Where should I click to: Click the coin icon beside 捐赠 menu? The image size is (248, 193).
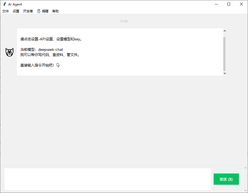38,11
